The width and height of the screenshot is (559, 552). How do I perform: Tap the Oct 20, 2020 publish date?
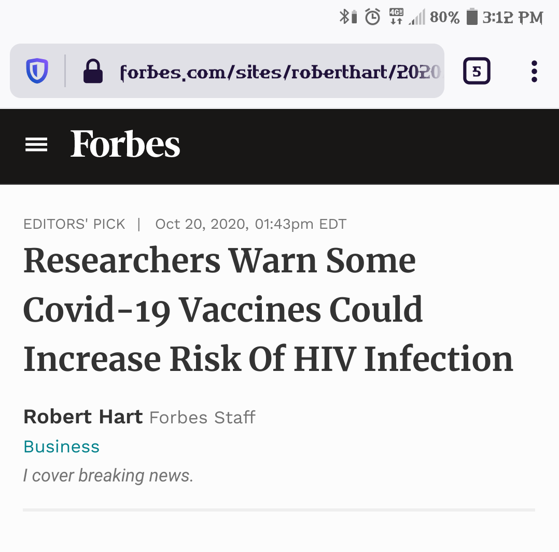(x=250, y=224)
